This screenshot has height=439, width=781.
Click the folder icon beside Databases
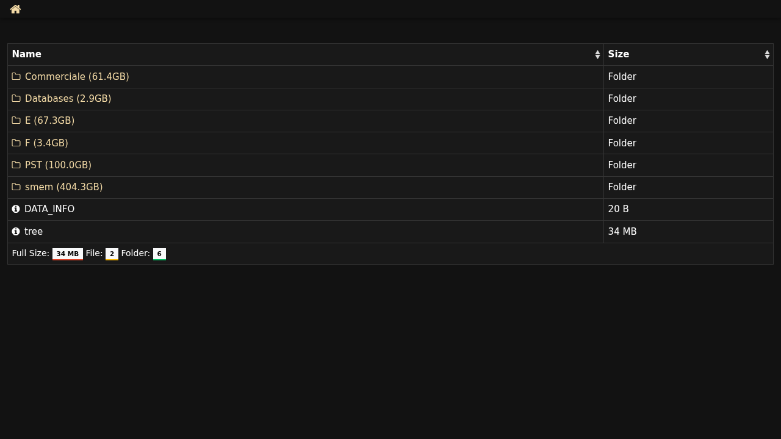click(x=16, y=99)
